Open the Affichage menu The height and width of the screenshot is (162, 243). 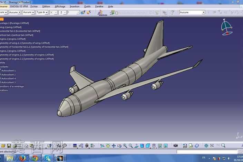point(60,6)
